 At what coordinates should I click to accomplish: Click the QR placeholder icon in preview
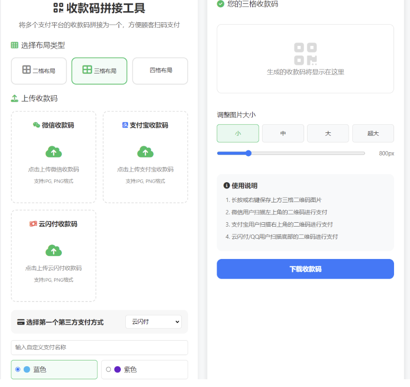pyautogui.click(x=305, y=54)
